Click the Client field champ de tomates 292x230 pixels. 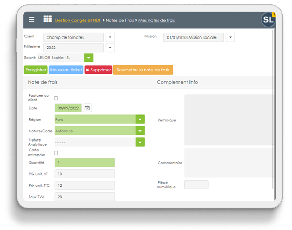click(73, 37)
